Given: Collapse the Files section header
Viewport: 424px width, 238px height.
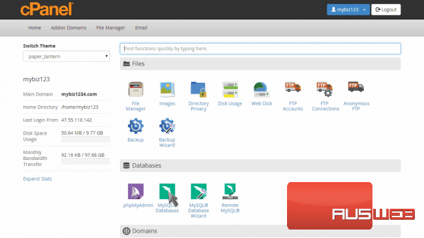Looking at the screenshot, I should (260, 64).
